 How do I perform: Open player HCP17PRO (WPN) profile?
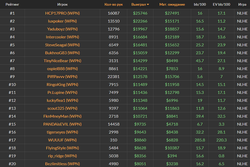pos(62,13)
